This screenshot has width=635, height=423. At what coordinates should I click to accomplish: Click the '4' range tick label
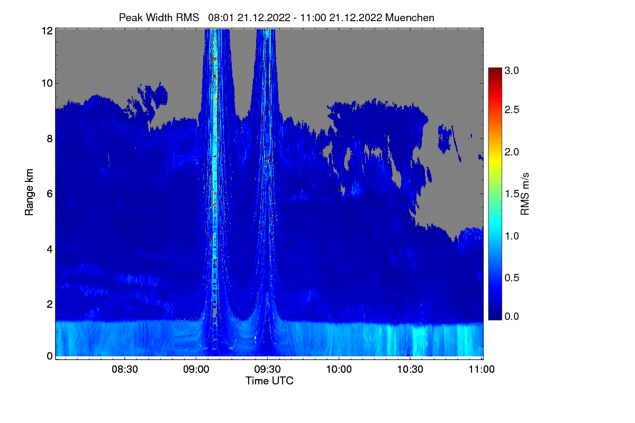[x=49, y=249]
